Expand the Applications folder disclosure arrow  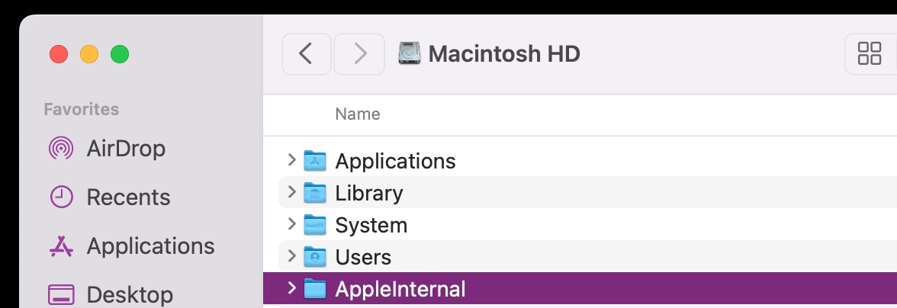pyautogui.click(x=291, y=160)
